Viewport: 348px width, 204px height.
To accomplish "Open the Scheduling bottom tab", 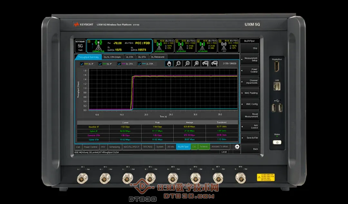I will tap(114, 147).
